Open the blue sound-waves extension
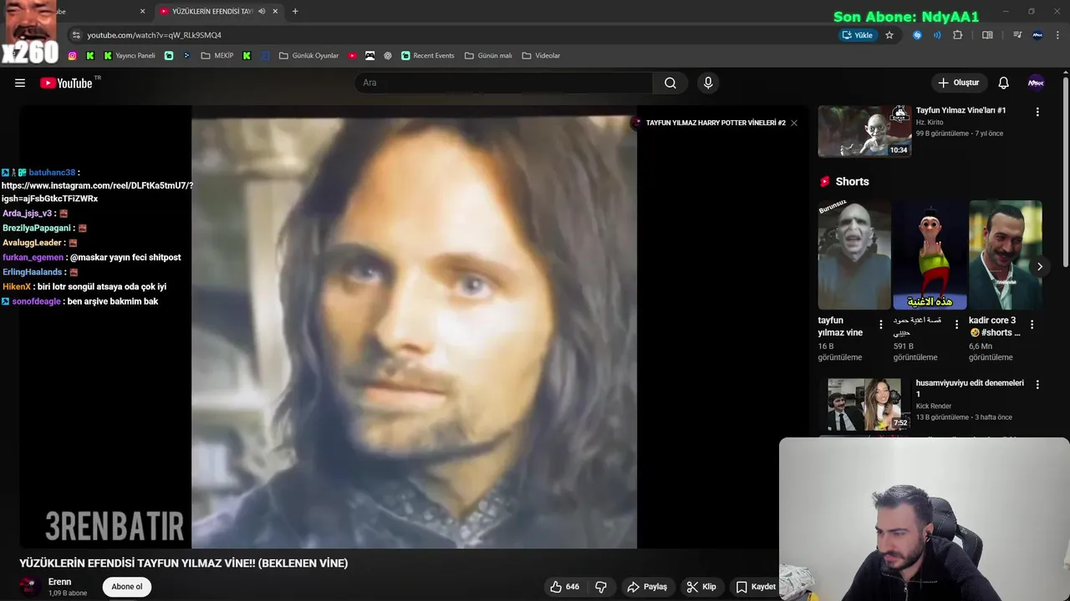This screenshot has height=601, width=1070. pyautogui.click(x=937, y=35)
